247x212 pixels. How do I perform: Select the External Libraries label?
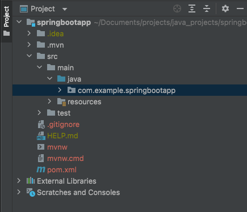click(66, 181)
